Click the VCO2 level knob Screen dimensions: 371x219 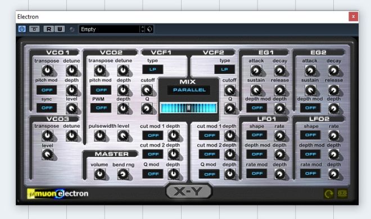point(123,136)
